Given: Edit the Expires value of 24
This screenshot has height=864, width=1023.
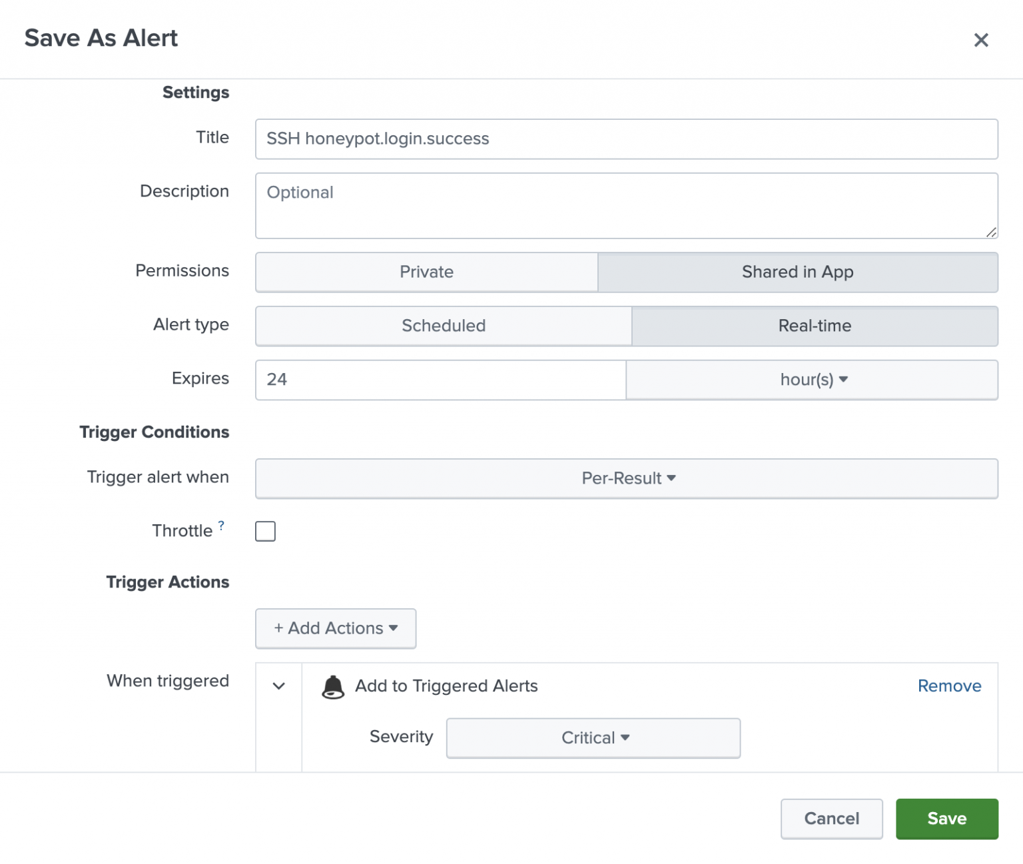Looking at the screenshot, I should (440, 380).
